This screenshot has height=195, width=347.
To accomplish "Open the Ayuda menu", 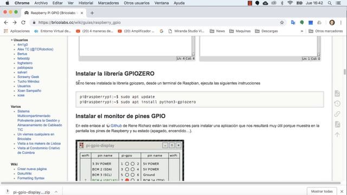I will (179, 3).
